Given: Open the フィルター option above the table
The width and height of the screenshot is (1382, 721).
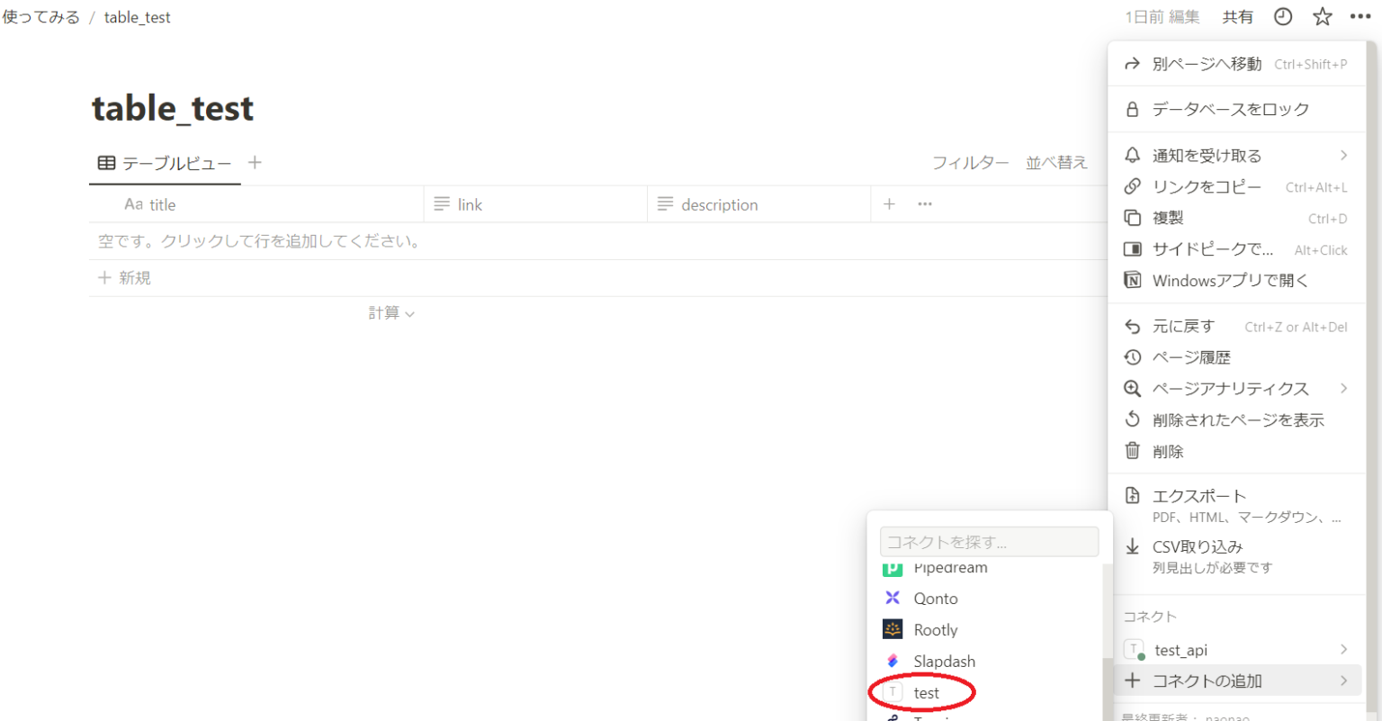Looking at the screenshot, I should point(971,162).
